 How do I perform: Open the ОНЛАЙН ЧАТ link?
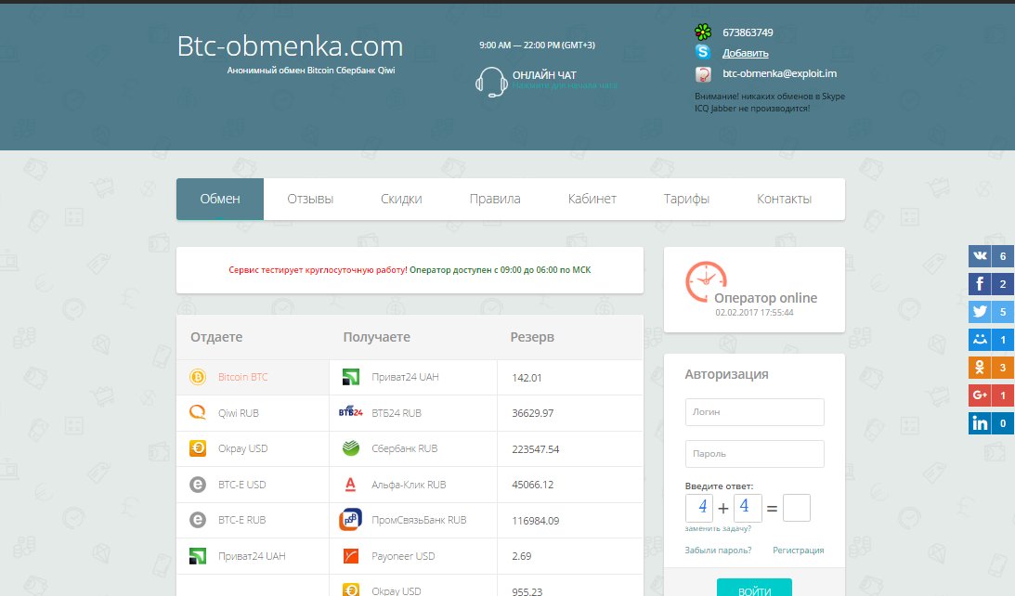(544, 75)
